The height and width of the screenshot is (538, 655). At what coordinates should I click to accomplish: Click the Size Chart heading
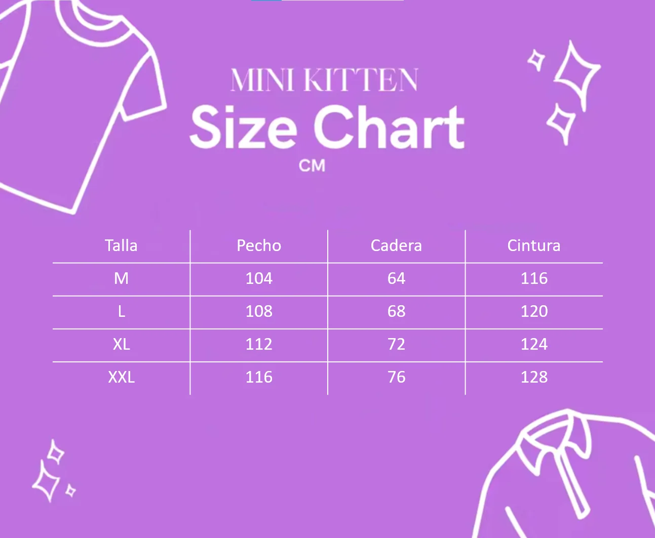pos(327,127)
